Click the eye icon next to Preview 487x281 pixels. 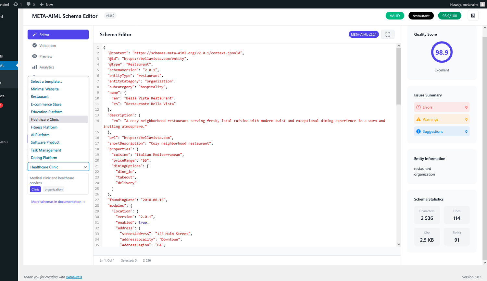tap(34, 56)
